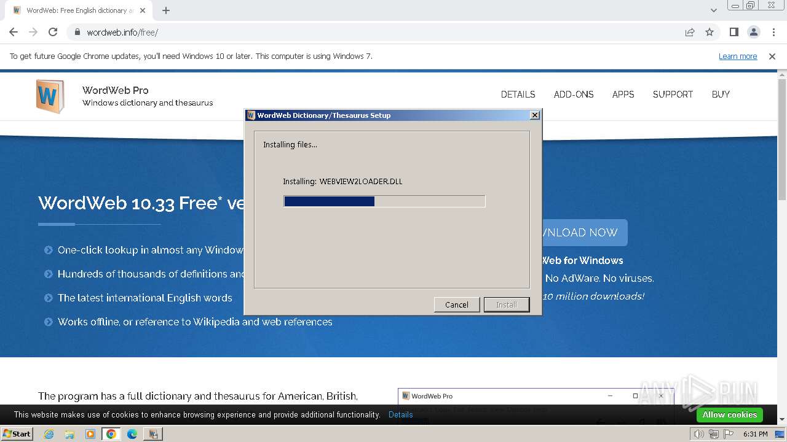Open the Learn more link
787x442 pixels.
pos(738,56)
